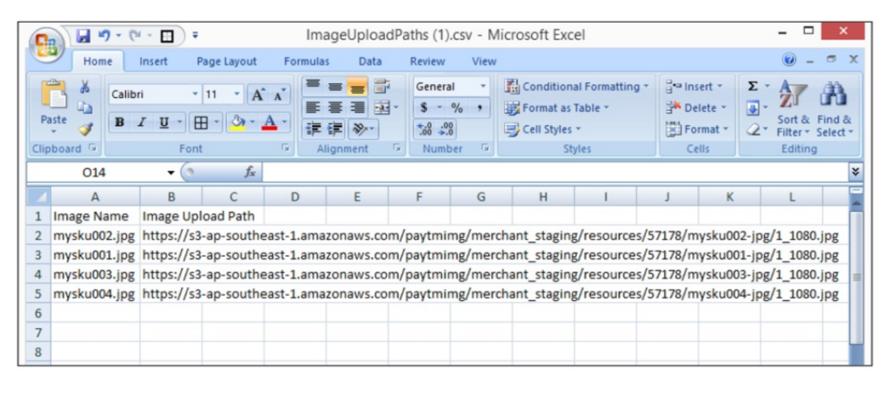Toggle Bottom Align for the cell
This screenshot has width=896, height=393.
click(357, 87)
